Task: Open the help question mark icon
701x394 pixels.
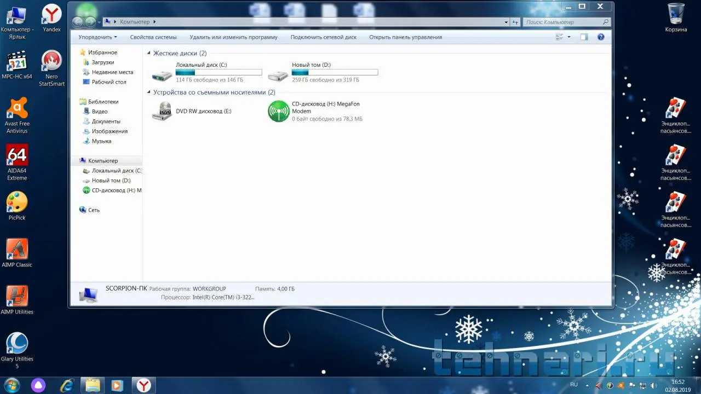Action: (601, 37)
